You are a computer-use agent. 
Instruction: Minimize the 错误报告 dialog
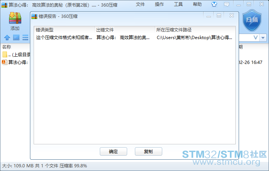click(x=209, y=16)
